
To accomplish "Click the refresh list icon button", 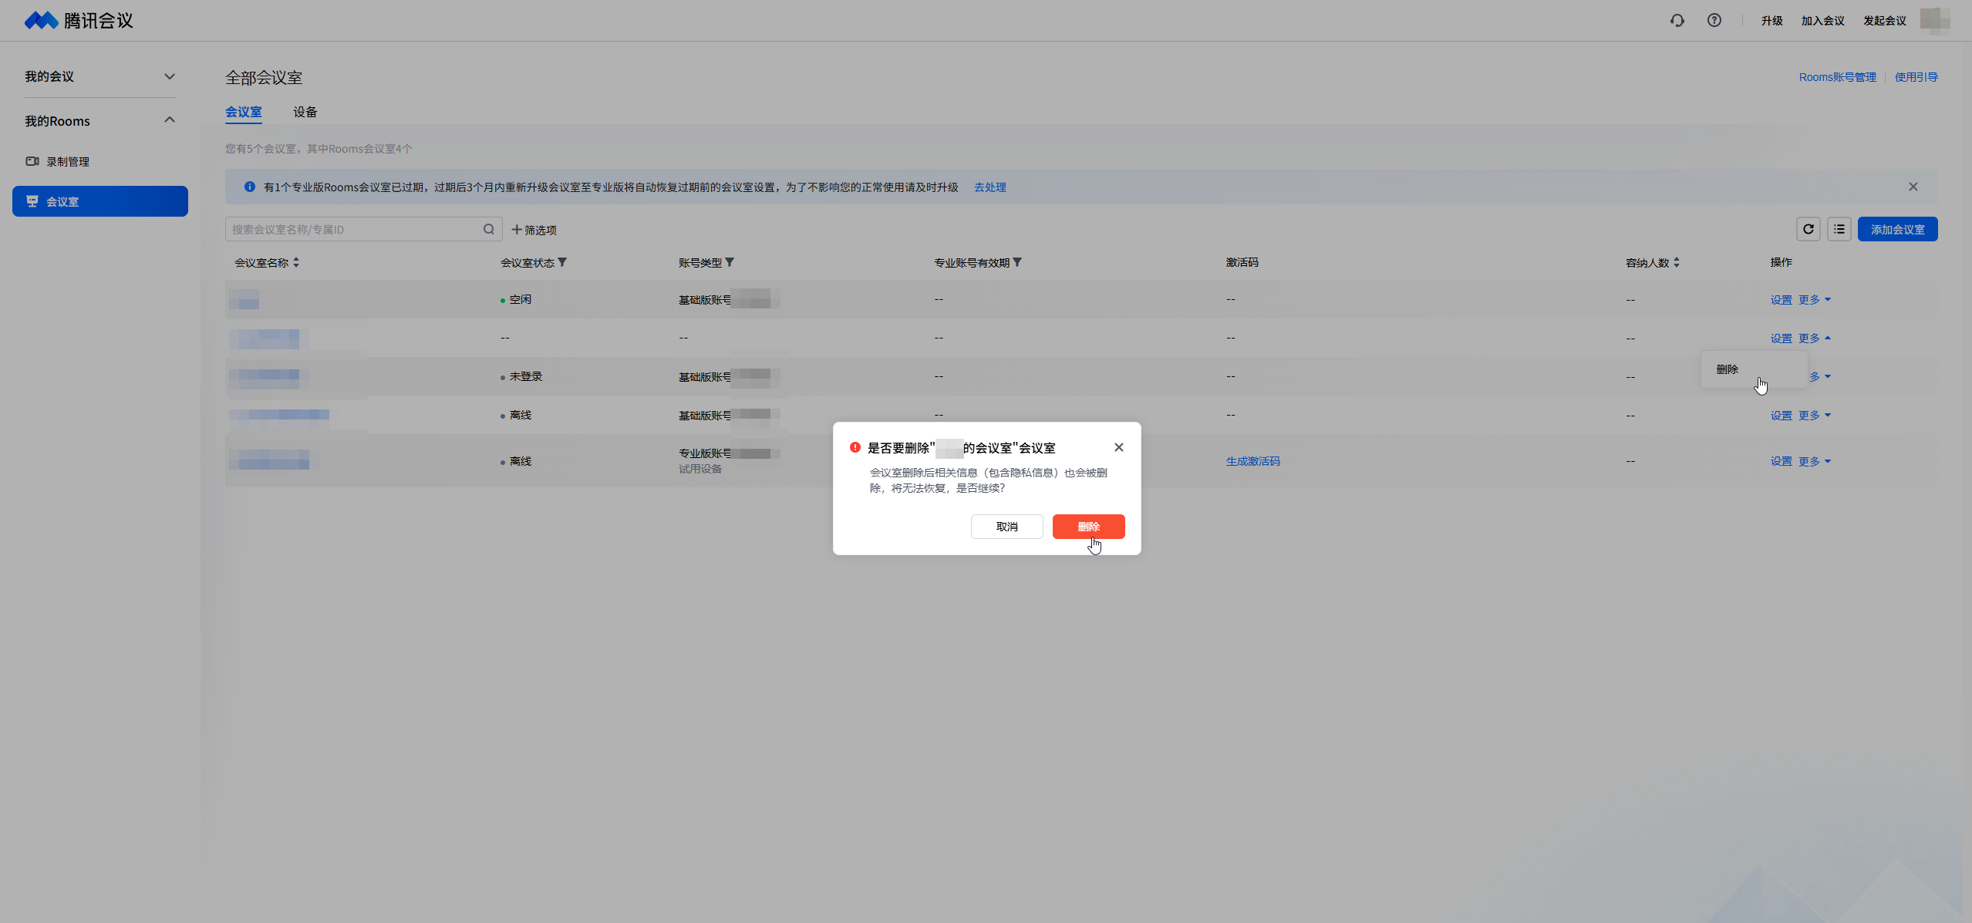I will pyautogui.click(x=1808, y=229).
